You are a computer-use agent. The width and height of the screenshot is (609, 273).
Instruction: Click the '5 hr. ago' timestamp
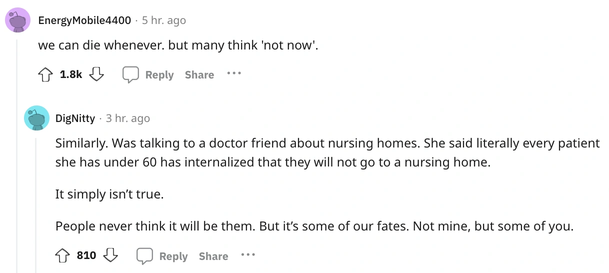[164, 20]
